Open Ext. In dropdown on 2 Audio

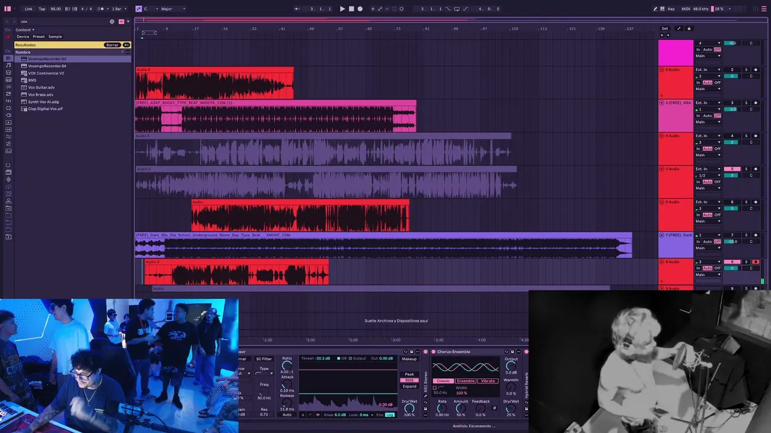tap(708, 70)
